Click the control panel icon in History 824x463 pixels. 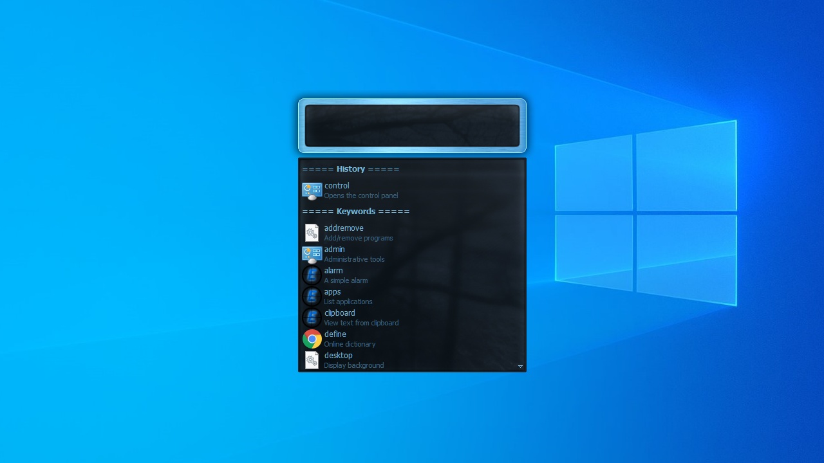312,191
